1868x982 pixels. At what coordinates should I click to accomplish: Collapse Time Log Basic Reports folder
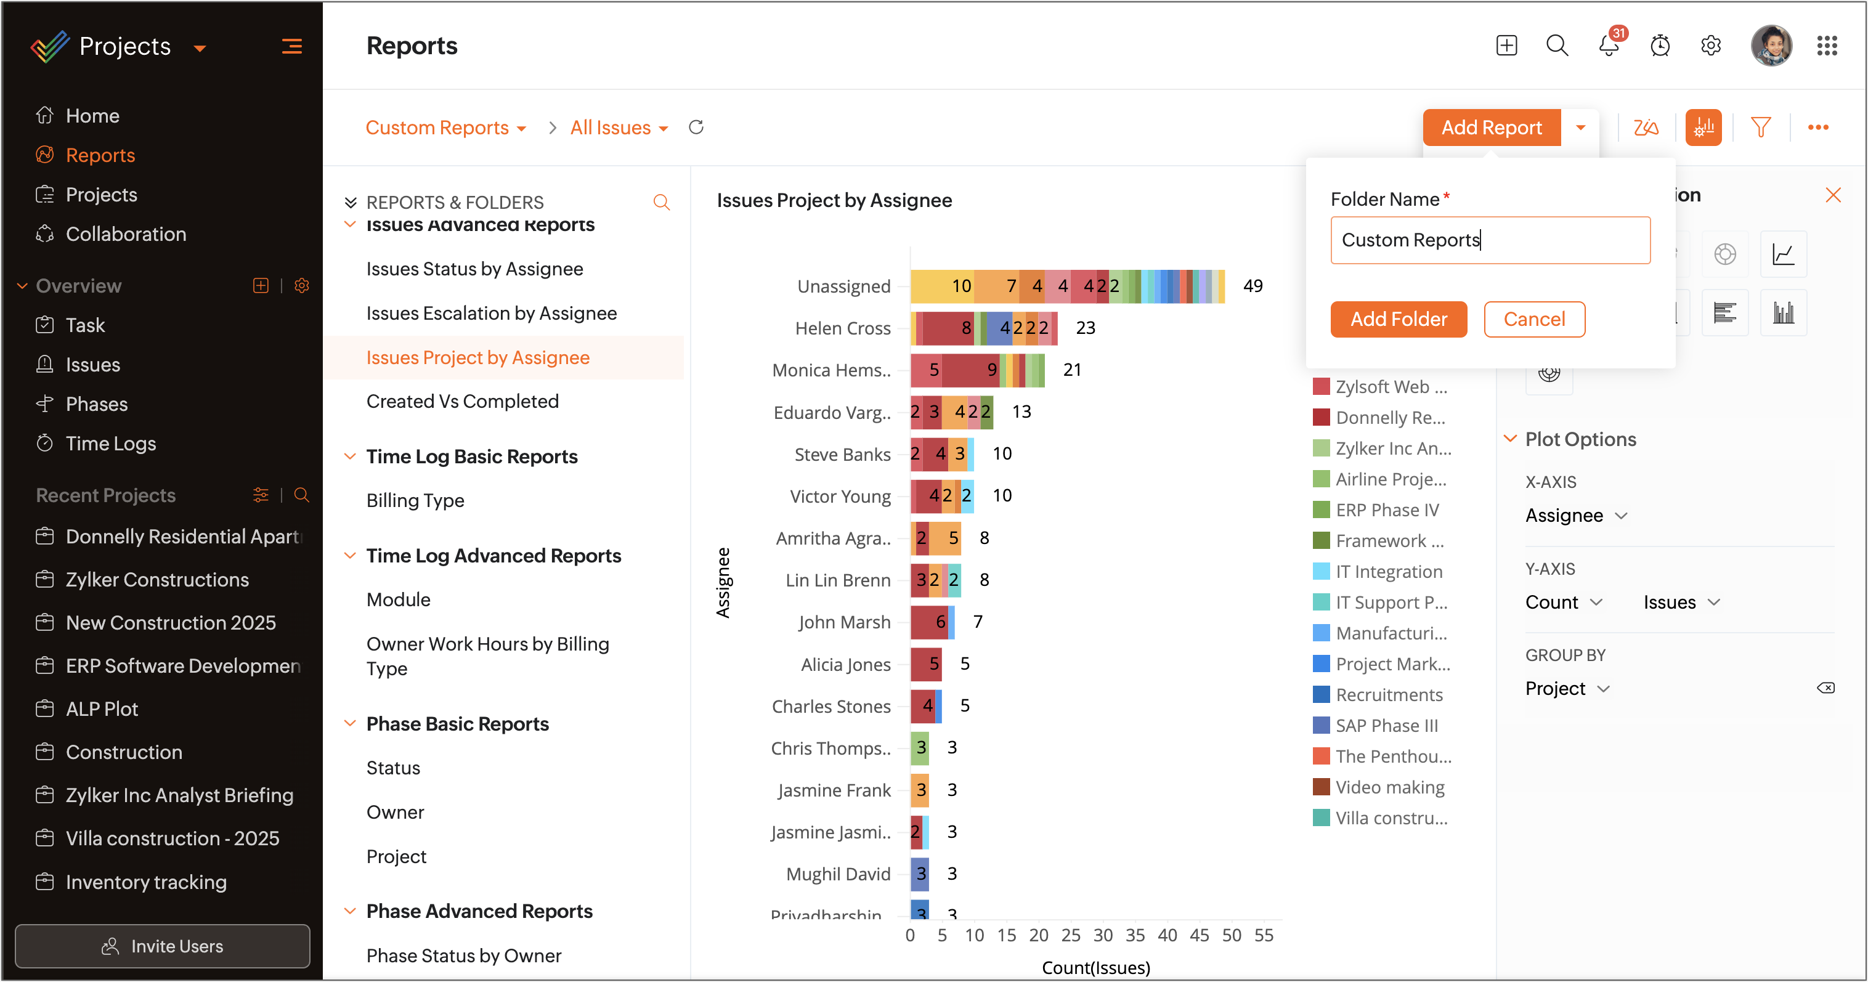[349, 456]
